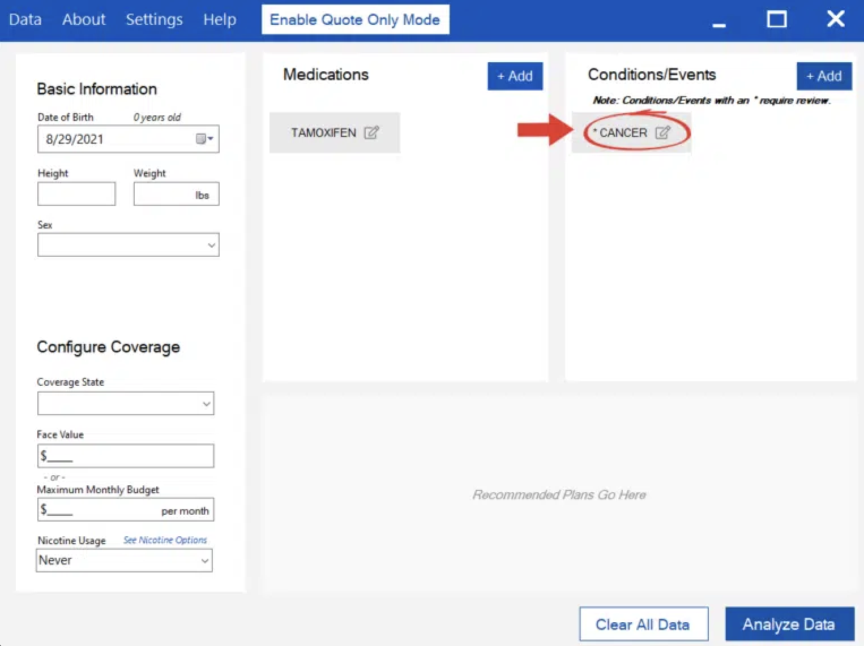Open the Date of Birth calendar picker

(204, 139)
